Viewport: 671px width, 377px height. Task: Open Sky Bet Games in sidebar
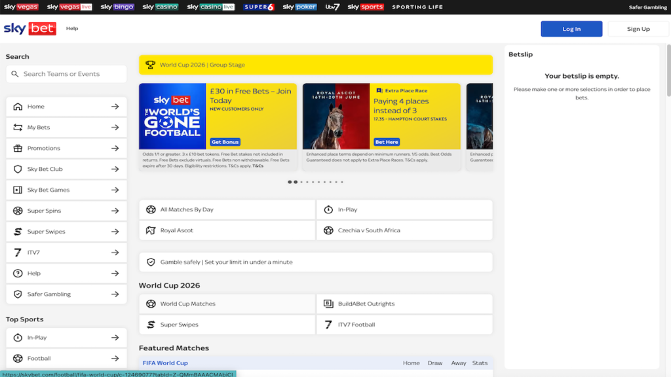pos(66,190)
